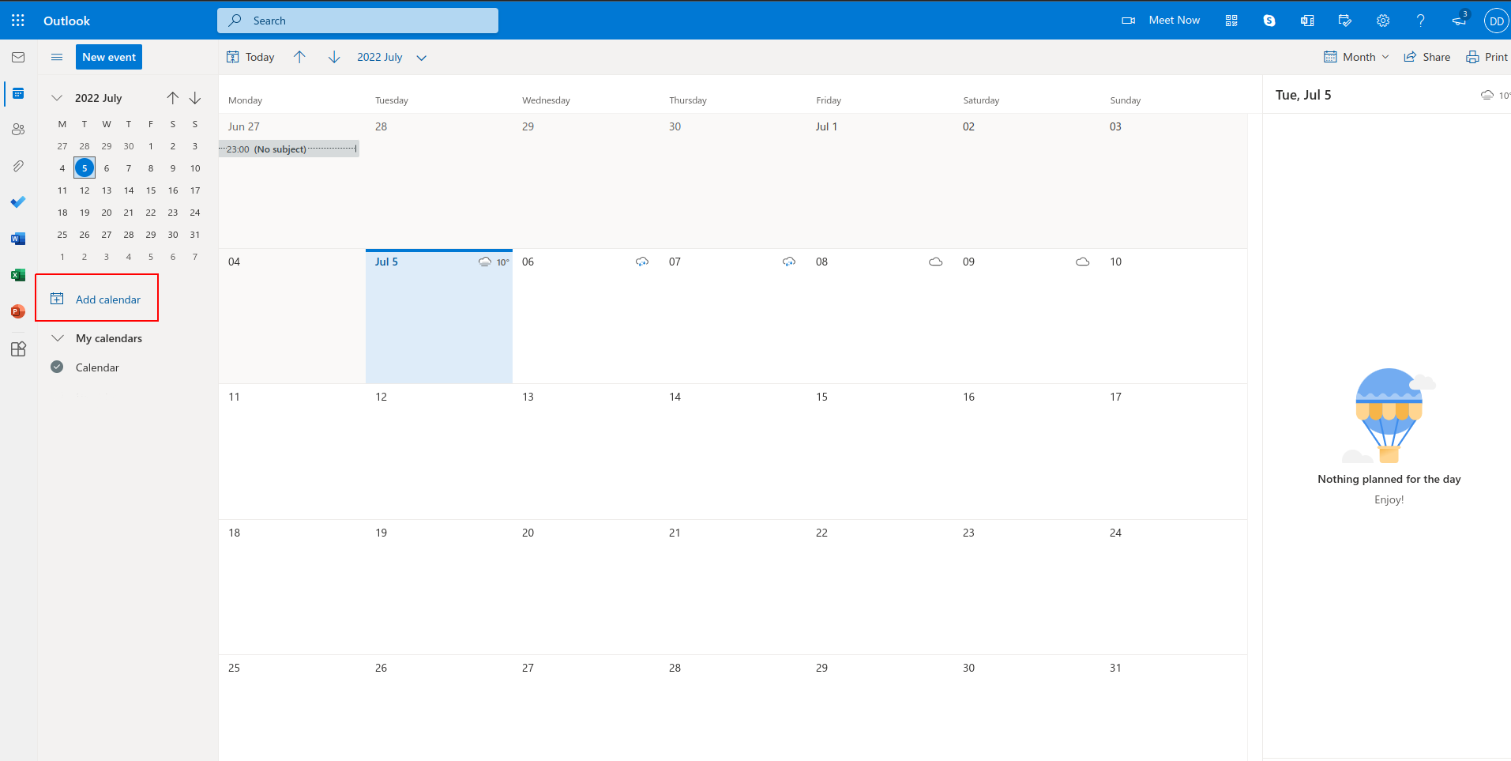Click weather icon on day 08
1511x761 pixels.
pos(936,262)
